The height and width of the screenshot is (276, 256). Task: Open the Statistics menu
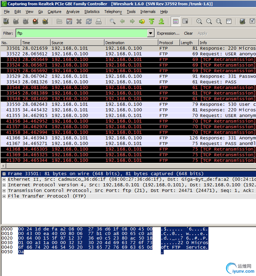(92, 12)
